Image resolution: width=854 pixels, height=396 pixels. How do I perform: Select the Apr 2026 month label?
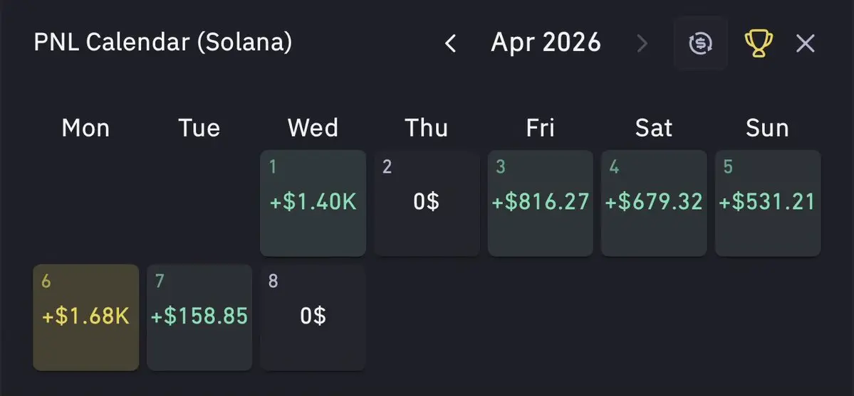[x=546, y=43]
